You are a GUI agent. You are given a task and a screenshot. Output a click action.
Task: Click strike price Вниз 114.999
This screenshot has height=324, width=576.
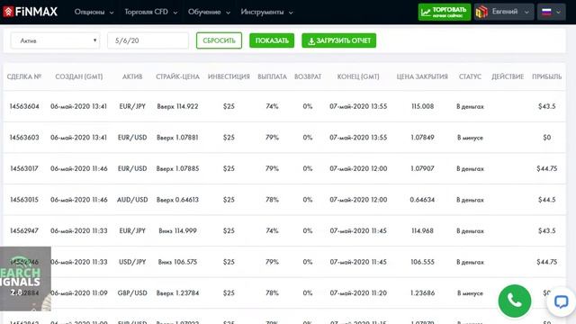pyautogui.click(x=177, y=230)
